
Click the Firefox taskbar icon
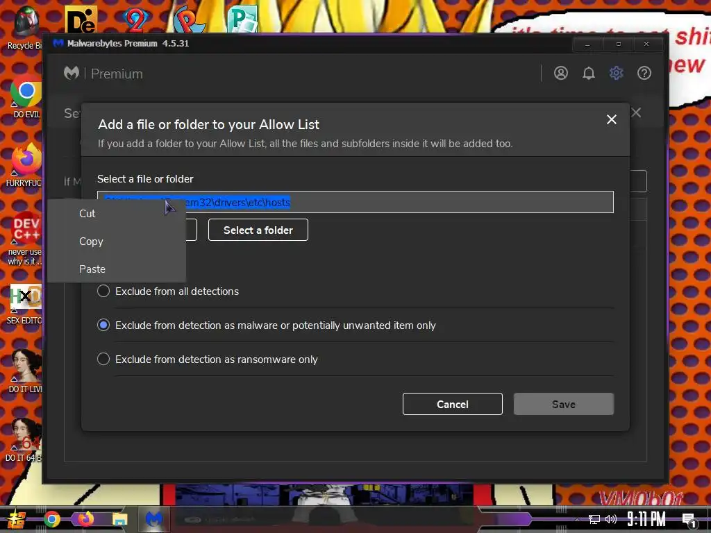(85, 519)
